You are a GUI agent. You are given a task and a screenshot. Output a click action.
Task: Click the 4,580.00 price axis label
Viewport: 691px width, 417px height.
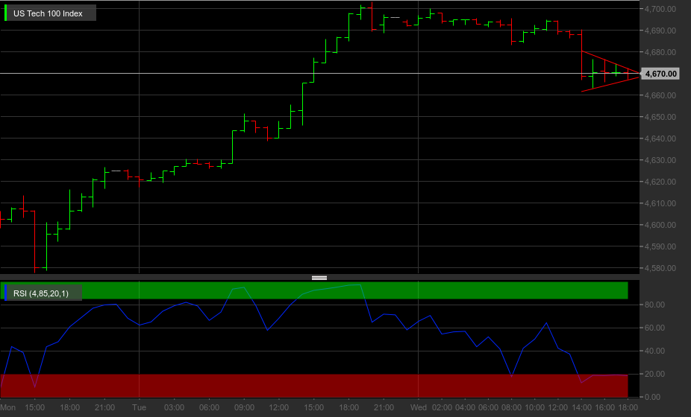coord(660,268)
